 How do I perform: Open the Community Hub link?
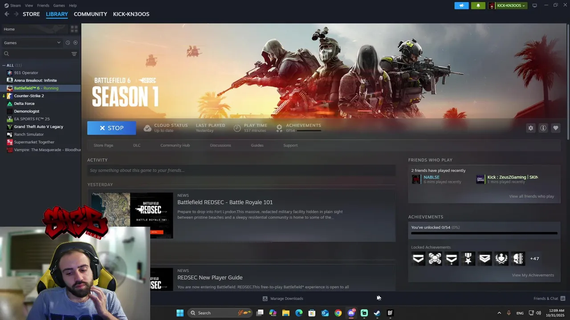point(175,145)
